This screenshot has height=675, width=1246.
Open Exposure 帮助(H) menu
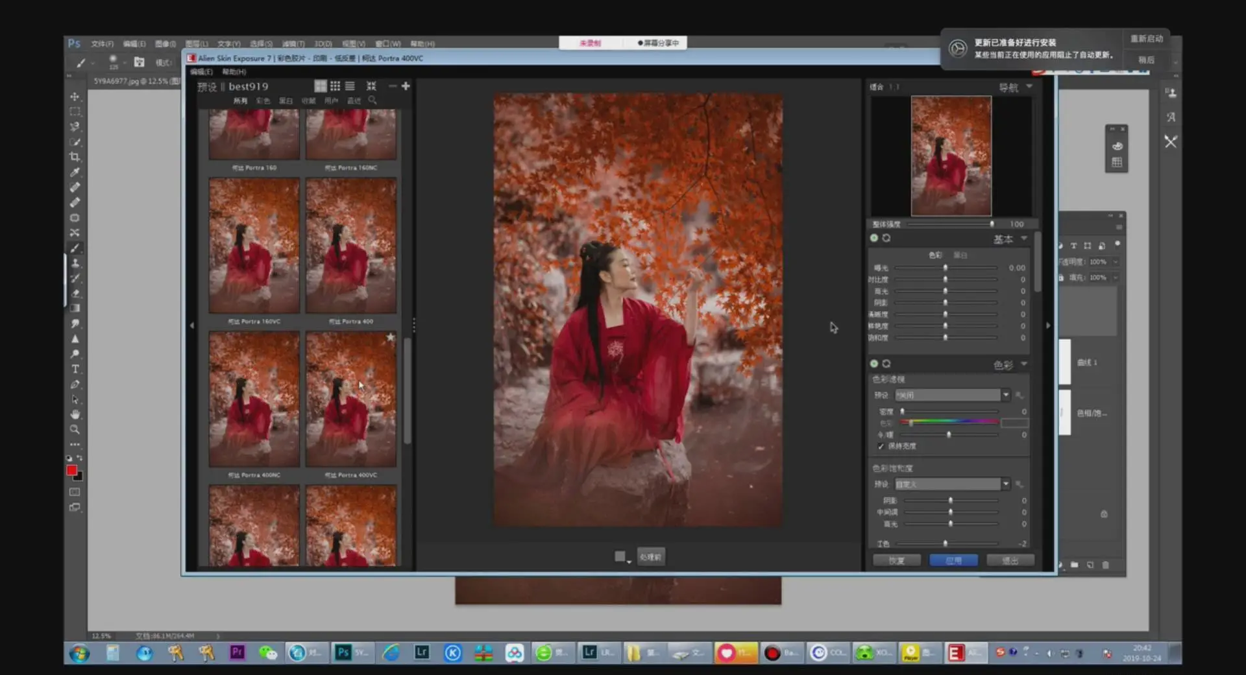point(234,72)
